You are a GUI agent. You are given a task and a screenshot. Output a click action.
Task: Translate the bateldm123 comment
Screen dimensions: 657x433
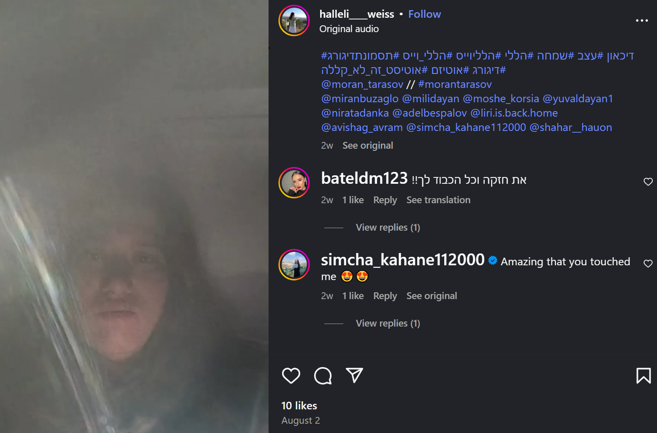pyautogui.click(x=438, y=200)
